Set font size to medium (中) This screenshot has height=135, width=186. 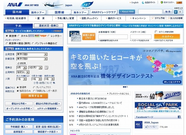coord(176,12)
